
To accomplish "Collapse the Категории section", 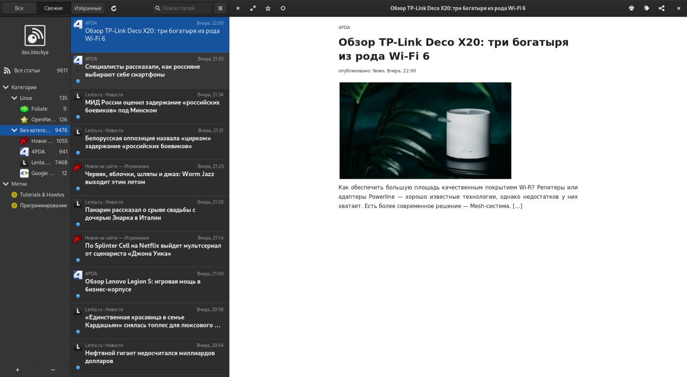I will click(6, 87).
